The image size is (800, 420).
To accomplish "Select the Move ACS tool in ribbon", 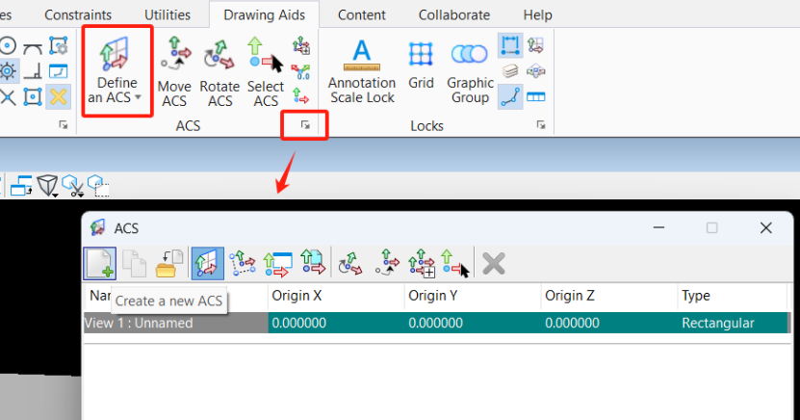I will click(x=174, y=72).
